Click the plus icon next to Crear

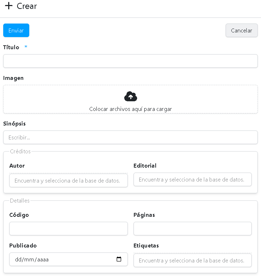coord(9,6)
